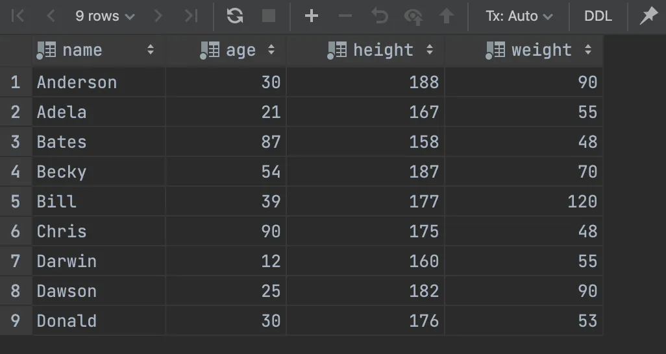The width and height of the screenshot is (666, 354).
Task: Go to the next page arrow
Action: (x=158, y=16)
